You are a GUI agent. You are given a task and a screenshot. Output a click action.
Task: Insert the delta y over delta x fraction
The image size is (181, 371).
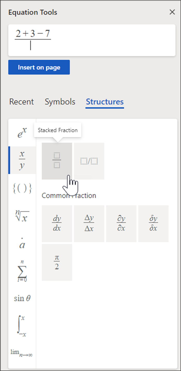click(89, 223)
